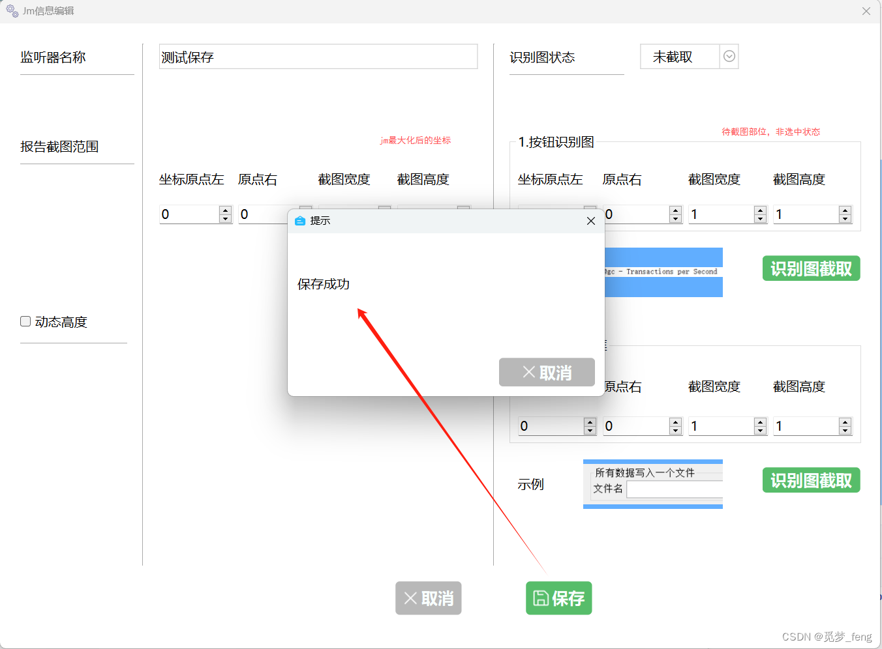This screenshot has width=882, height=649.
Task: Click 原点右 value in second recognition section
Action: point(636,426)
